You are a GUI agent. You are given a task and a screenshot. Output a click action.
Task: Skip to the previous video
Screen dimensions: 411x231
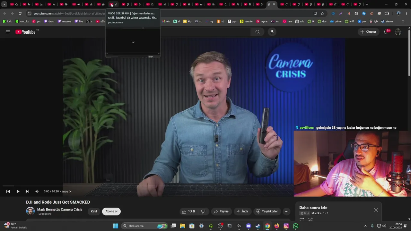click(8, 192)
